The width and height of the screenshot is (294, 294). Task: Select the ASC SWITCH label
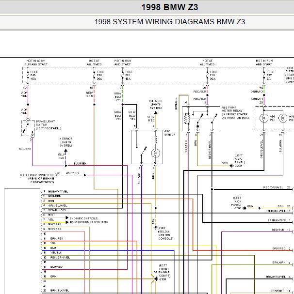click(170, 133)
